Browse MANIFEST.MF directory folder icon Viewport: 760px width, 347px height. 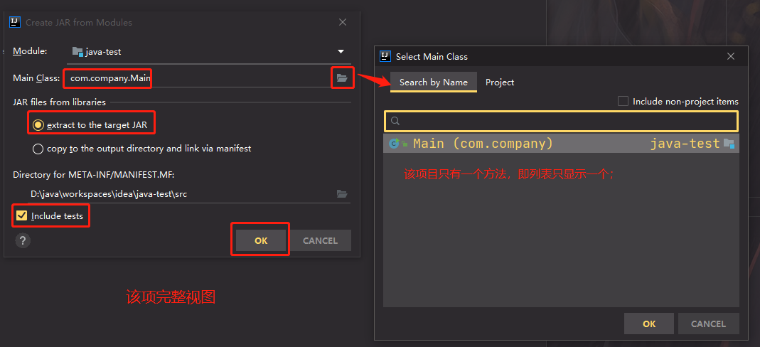[x=342, y=194]
